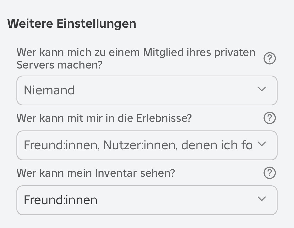Click label 'Wer kann mein Inventar sehen?'
The height and width of the screenshot is (228, 294).
click(x=96, y=173)
